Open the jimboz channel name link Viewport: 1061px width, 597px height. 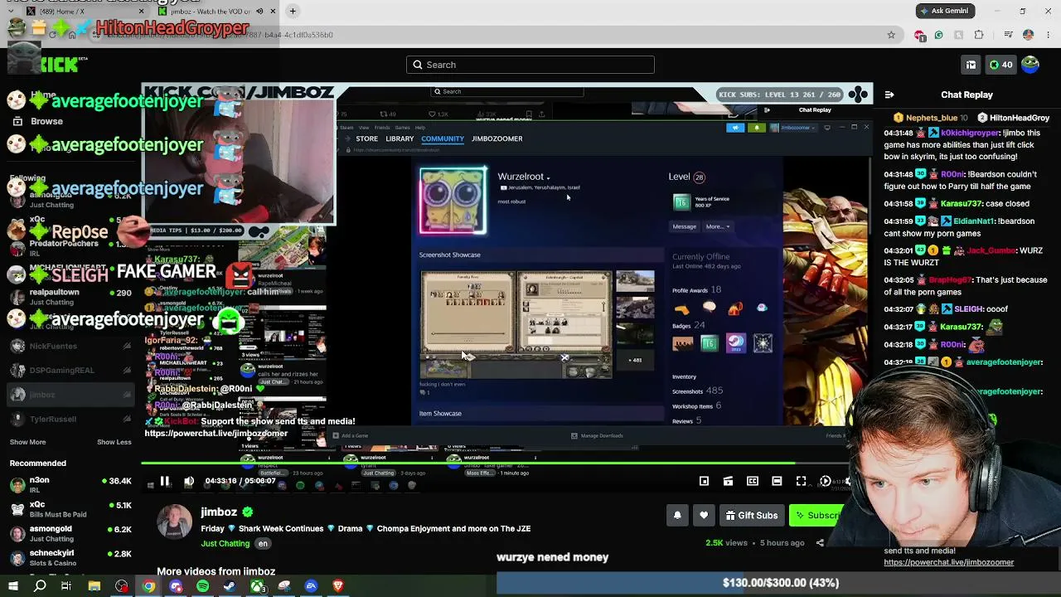[x=219, y=512]
